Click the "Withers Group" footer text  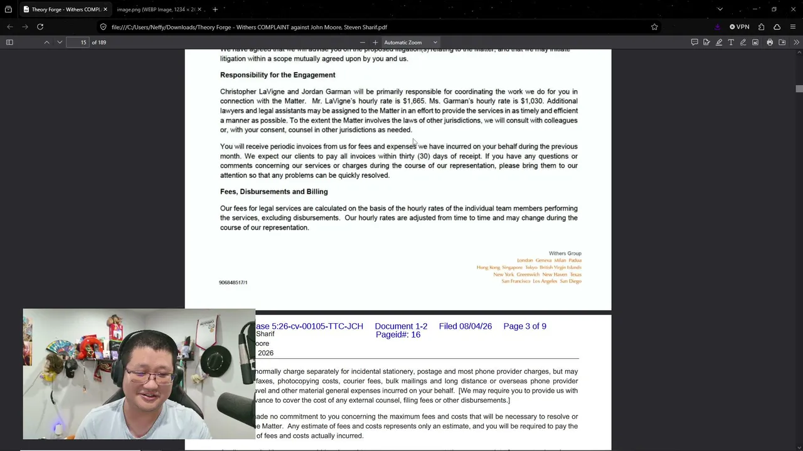[565, 254]
